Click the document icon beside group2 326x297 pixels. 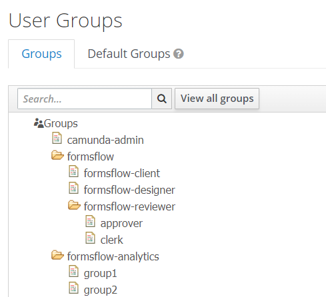pos(73,288)
